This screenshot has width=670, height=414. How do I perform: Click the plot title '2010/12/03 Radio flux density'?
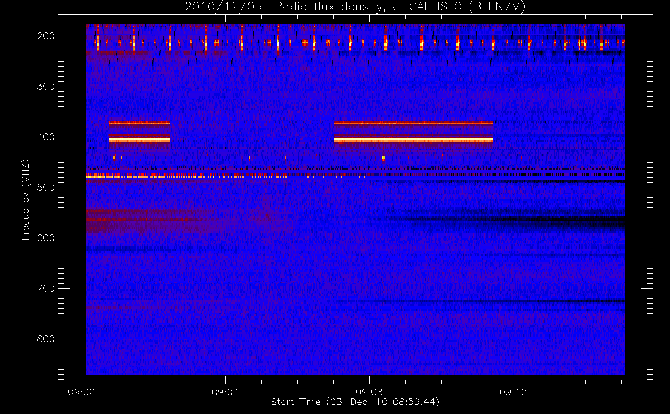click(x=355, y=7)
